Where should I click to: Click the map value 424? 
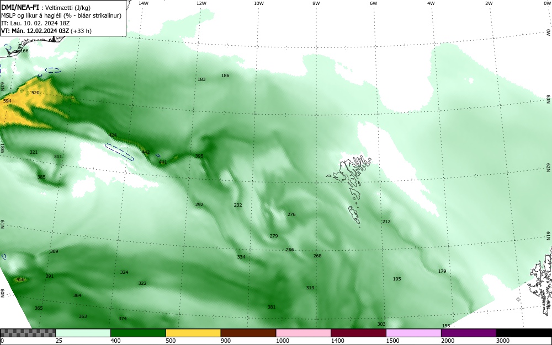coord(113,135)
